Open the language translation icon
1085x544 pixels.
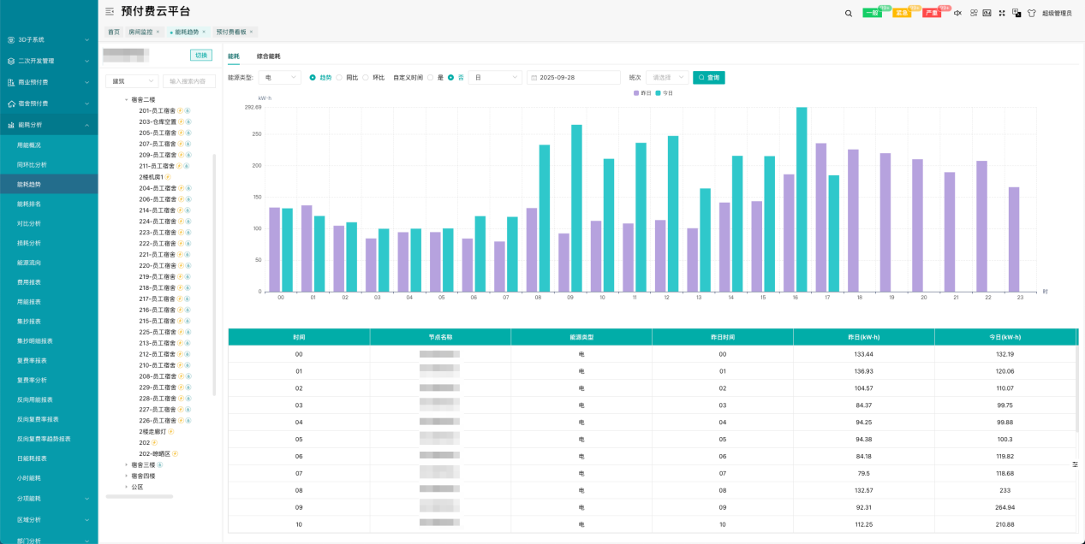pos(1016,13)
